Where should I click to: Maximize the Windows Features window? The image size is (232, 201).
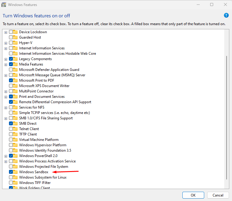[212, 4]
